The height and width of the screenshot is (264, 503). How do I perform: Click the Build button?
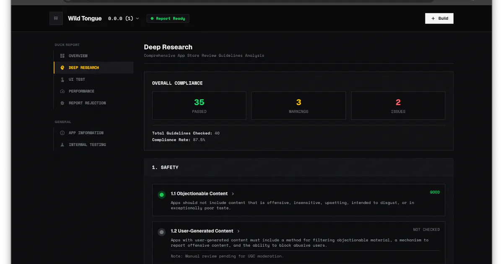pos(439,18)
